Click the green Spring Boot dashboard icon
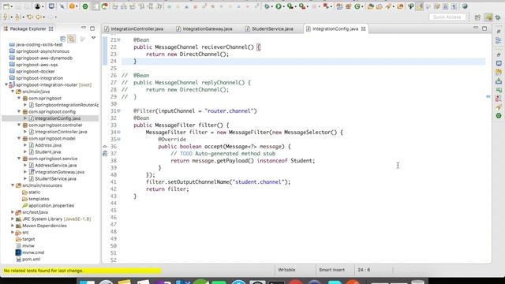Viewport: 505px width, 284px height. pos(85,6)
